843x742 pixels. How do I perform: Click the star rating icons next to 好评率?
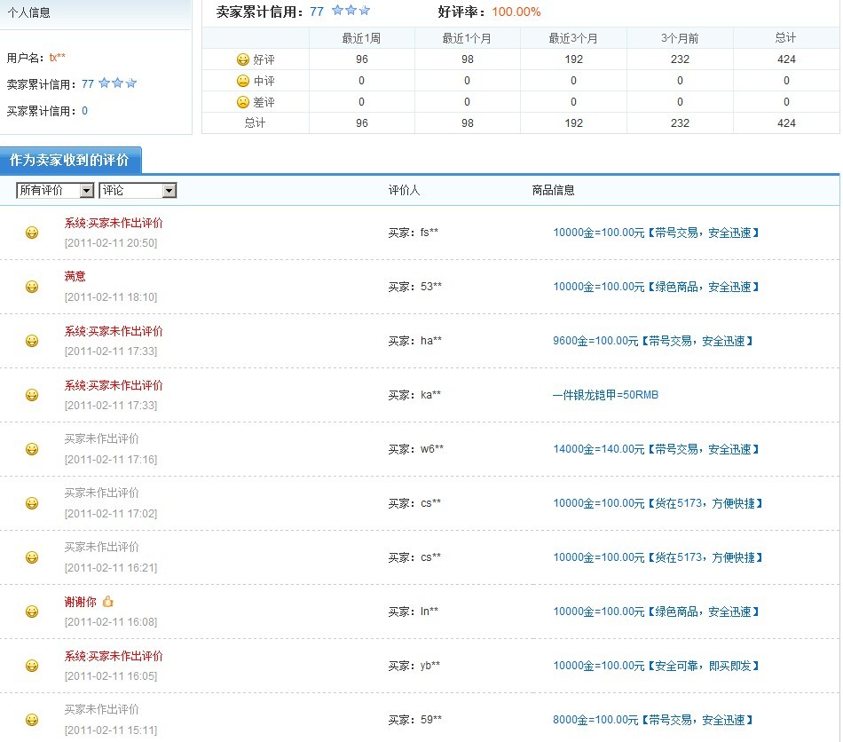[351, 12]
